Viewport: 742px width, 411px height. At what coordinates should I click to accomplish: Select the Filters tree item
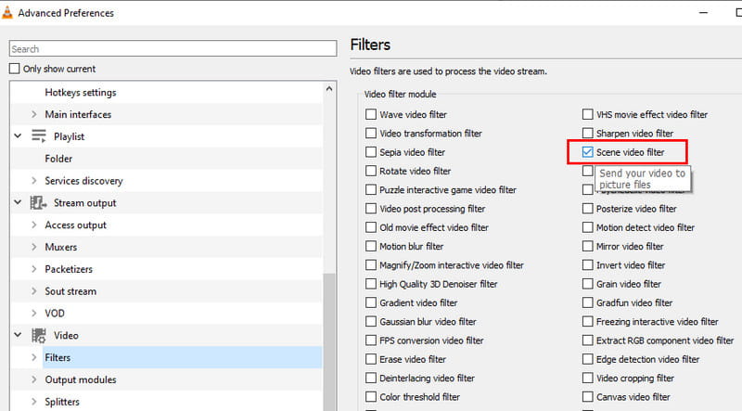(x=58, y=357)
